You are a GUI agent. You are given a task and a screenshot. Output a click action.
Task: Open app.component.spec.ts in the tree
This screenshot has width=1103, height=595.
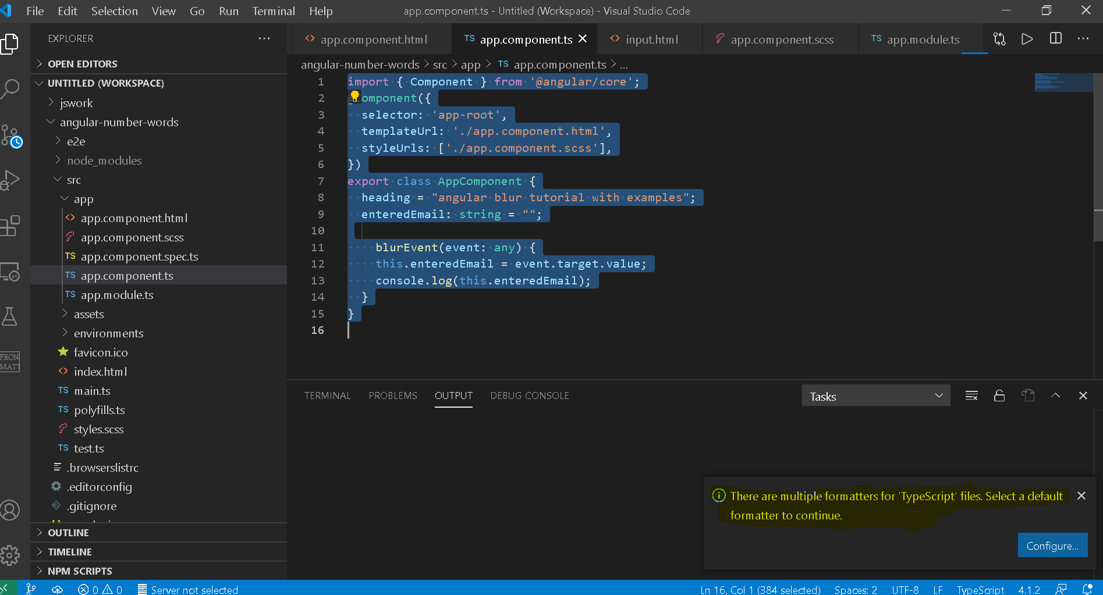click(x=158, y=256)
